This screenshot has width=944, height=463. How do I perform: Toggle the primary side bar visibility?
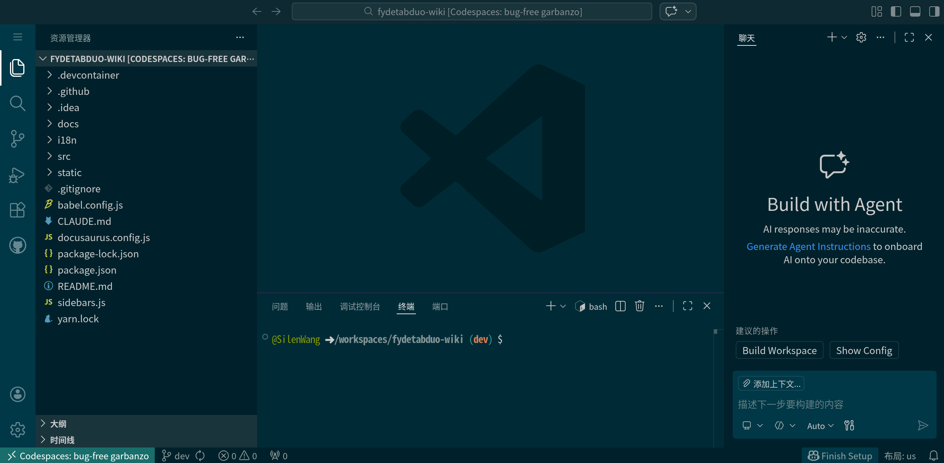pyautogui.click(x=896, y=11)
